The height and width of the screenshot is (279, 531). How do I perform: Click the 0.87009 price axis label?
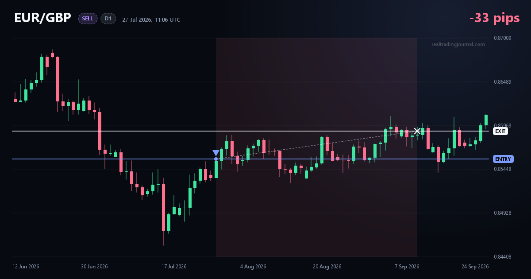pos(502,38)
